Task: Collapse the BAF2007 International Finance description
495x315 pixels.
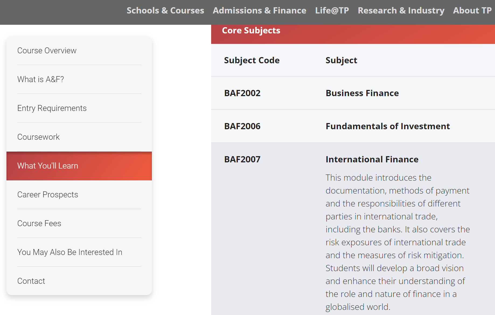Action: click(372, 159)
